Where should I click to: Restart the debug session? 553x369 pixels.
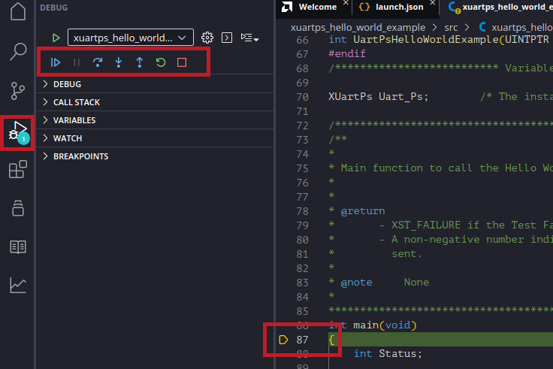tap(160, 63)
